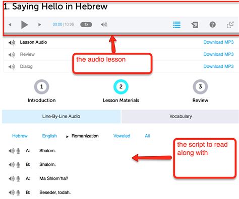This screenshot has width=239, height=199.
Task: Open the player help question mark icon
Action: pos(213,25)
